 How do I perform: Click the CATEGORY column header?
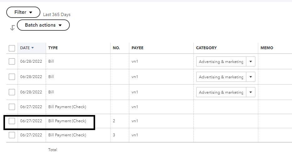point(206,48)
